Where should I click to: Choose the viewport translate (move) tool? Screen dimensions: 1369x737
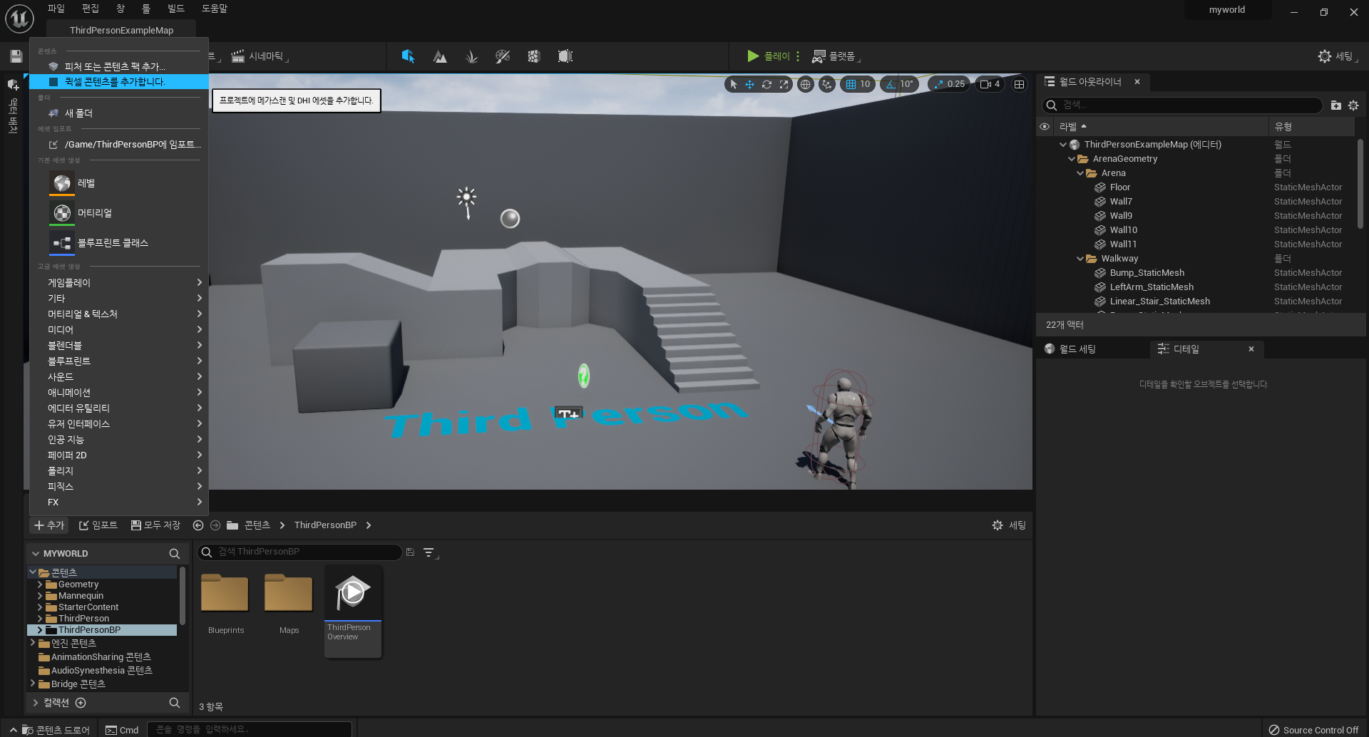pyautogui.click(x=749, y=84)
